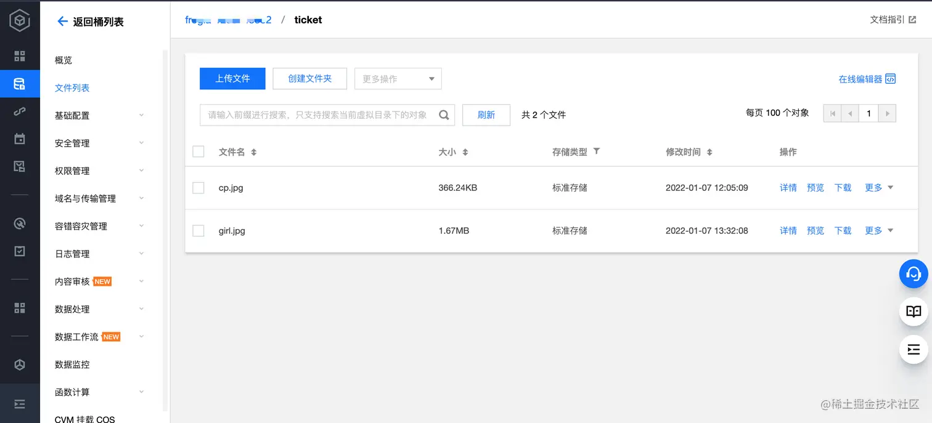
Task: Expand 更多 menu for cp.jpg
Action: [879, 188]
